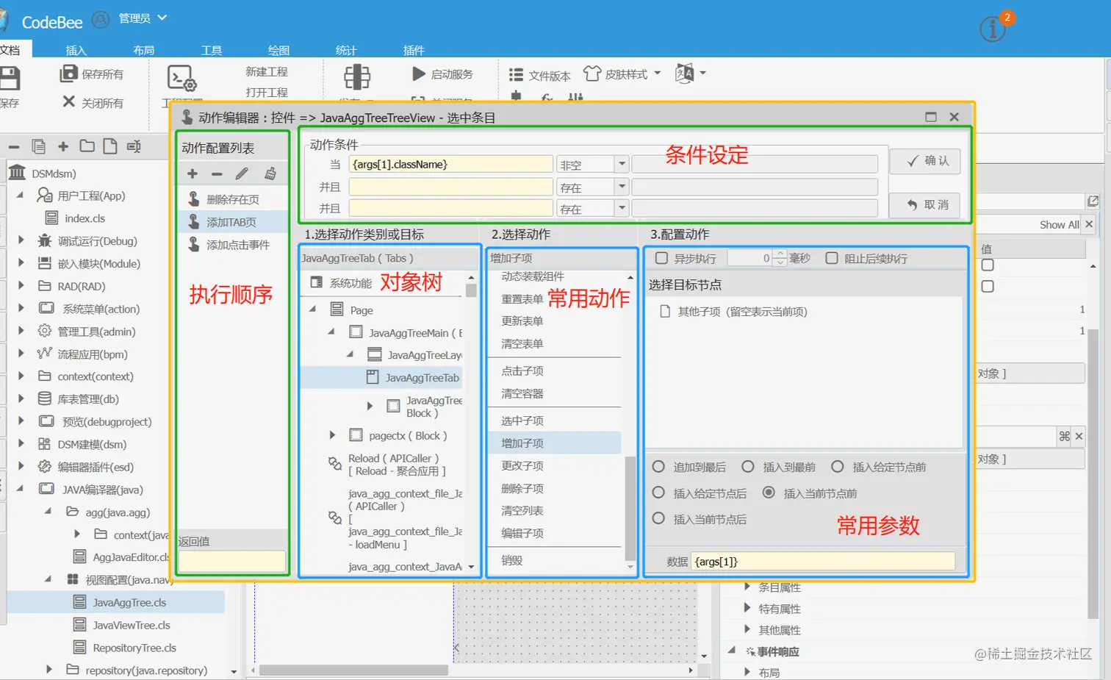1111x680 pixels.
Task: Select the 插入当前节点前 radio button
Action: pyautogui.click(x=769, y=493)
